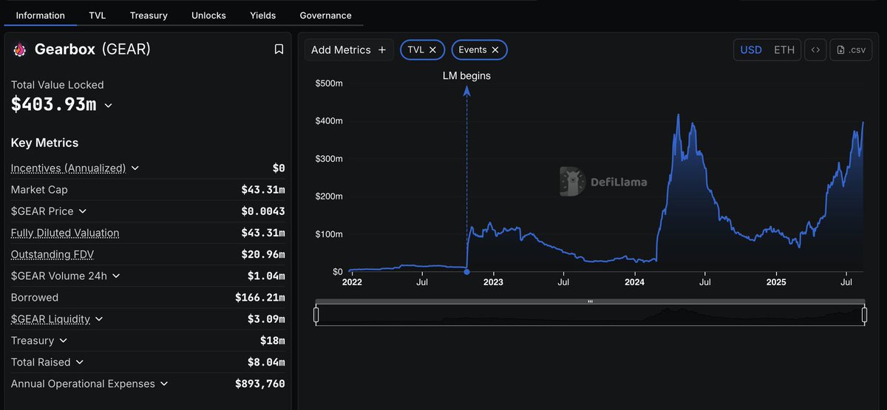Click the range slider's top grip bar
This screenshot has height=410, width=887.
(x=590, y=301)
